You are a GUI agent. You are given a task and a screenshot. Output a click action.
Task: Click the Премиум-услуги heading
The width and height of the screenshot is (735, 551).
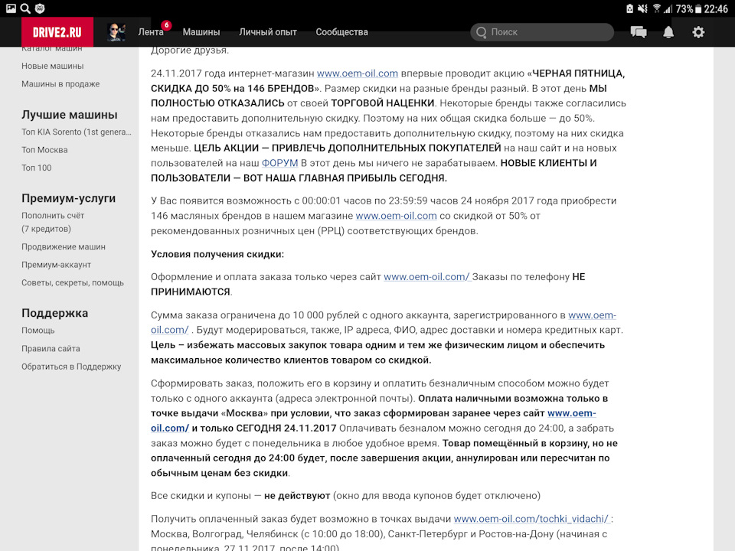68,198
